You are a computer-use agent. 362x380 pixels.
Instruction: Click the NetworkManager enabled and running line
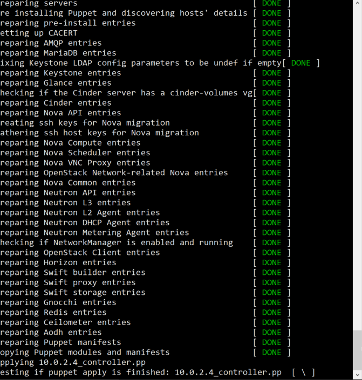(116, 243)
